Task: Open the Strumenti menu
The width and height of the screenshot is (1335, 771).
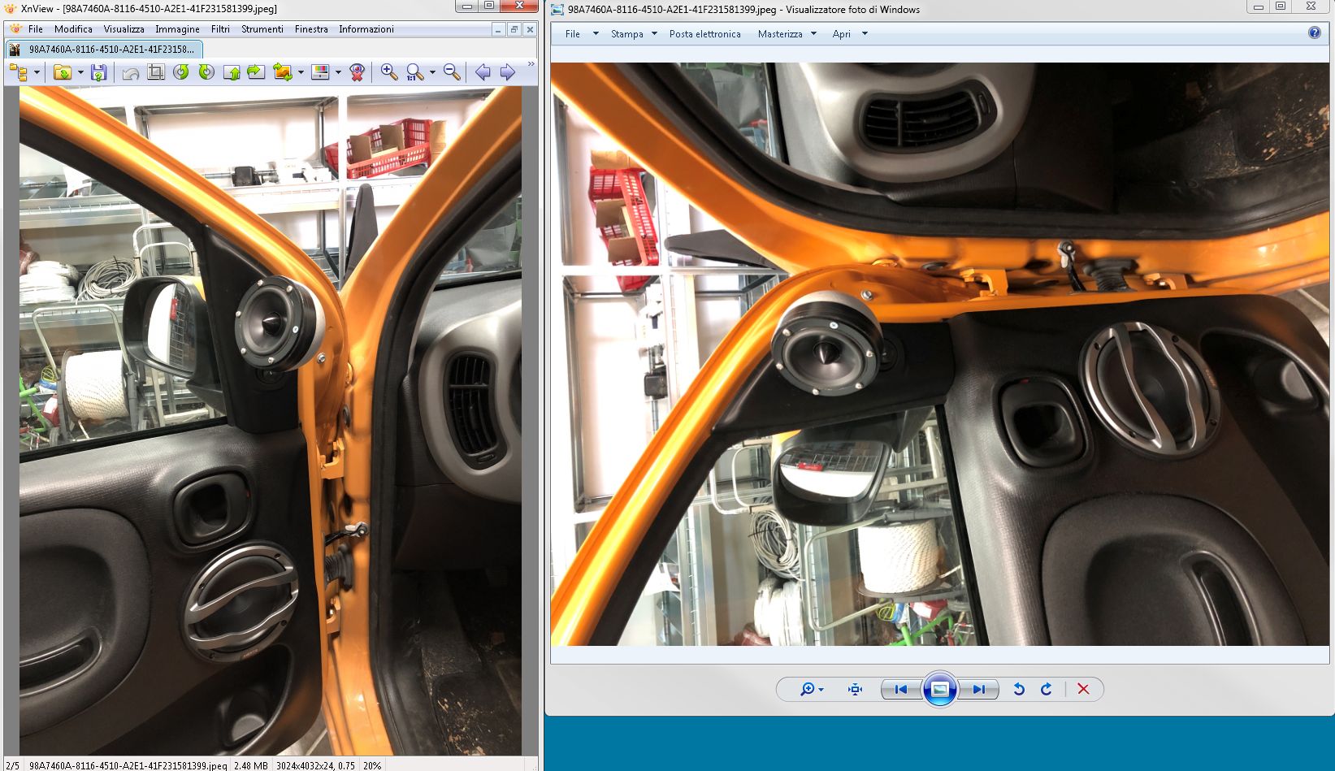Action: point(262,29)
